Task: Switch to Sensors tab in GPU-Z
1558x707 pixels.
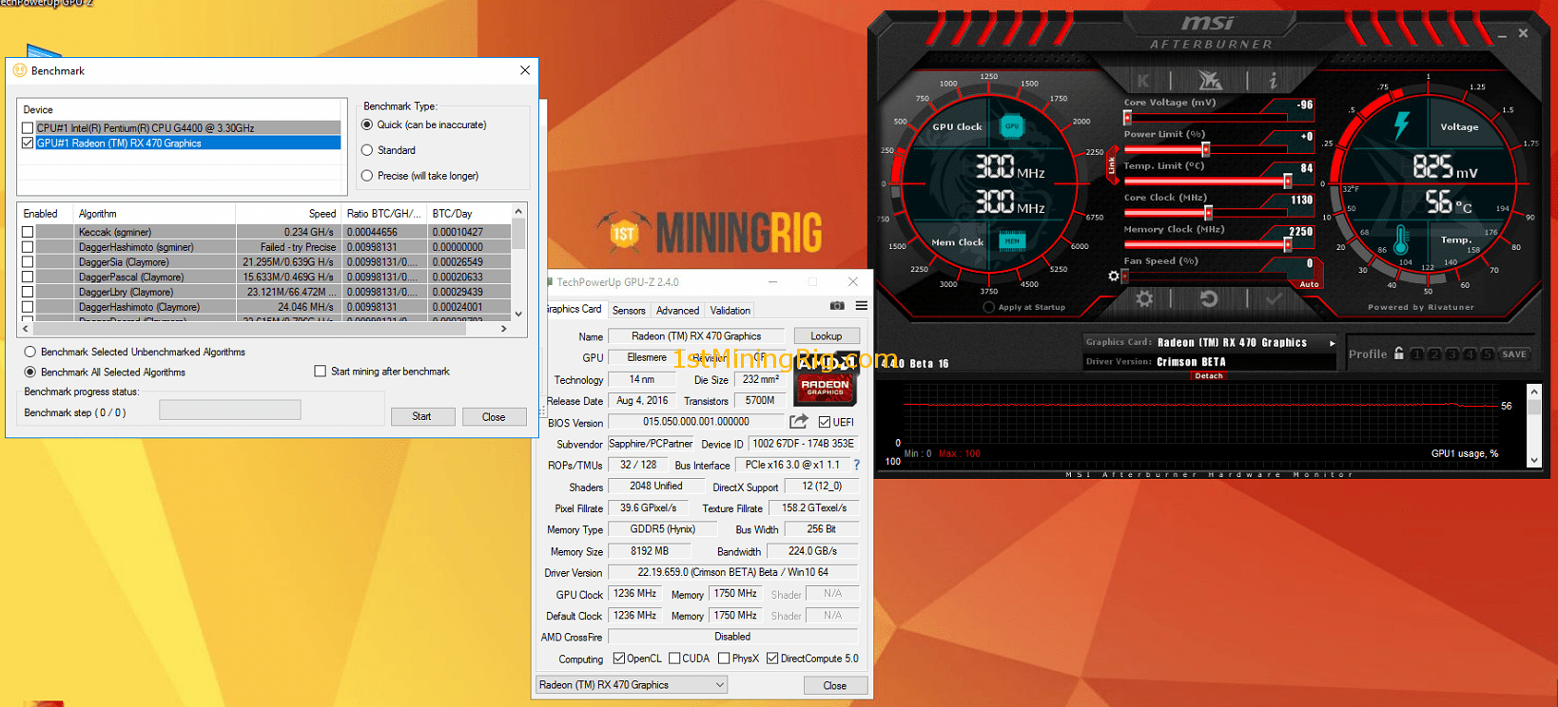Action: click(x=629, y=310)
